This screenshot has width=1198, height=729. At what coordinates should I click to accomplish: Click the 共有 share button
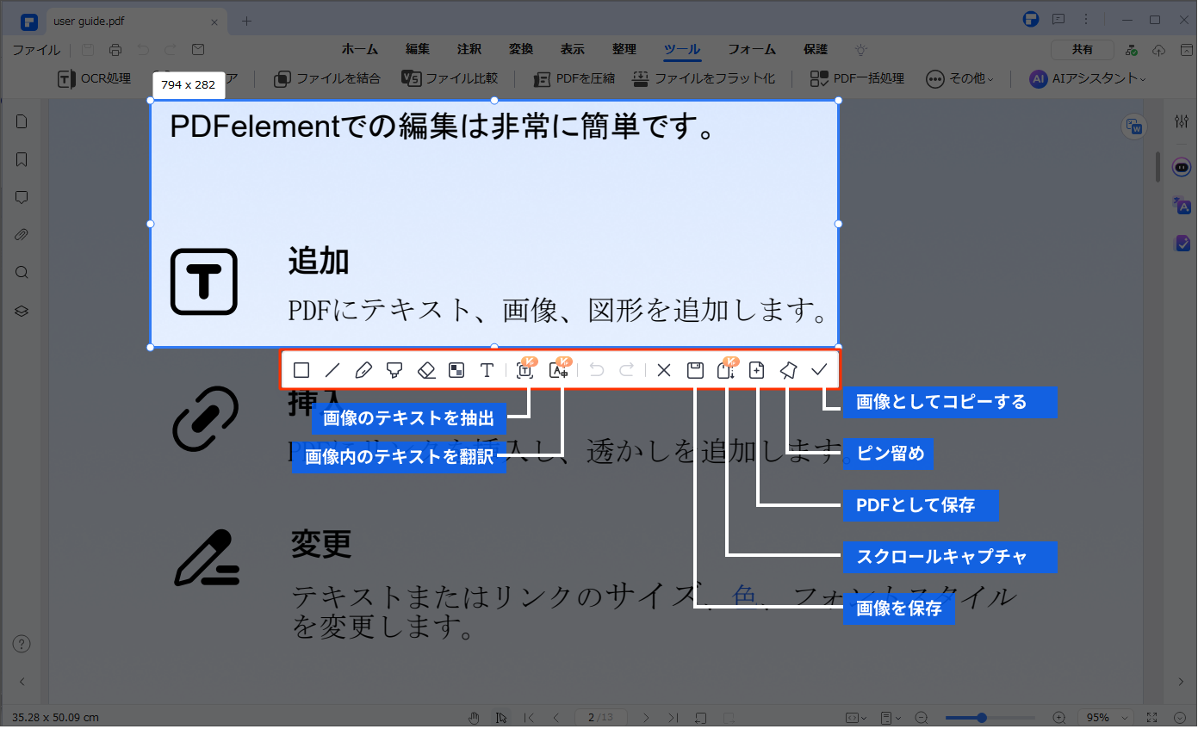pos(1083,50)
